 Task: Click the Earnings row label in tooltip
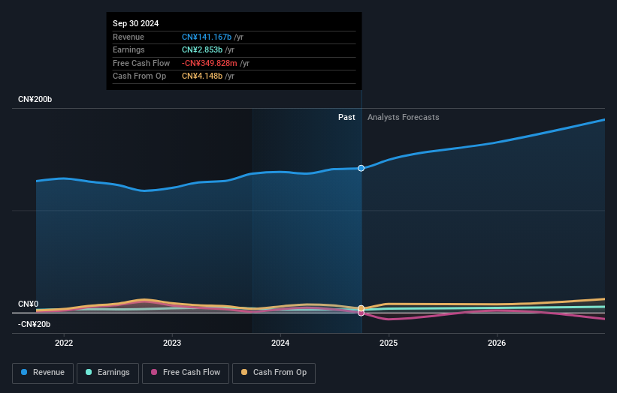(x=129, y=49)
